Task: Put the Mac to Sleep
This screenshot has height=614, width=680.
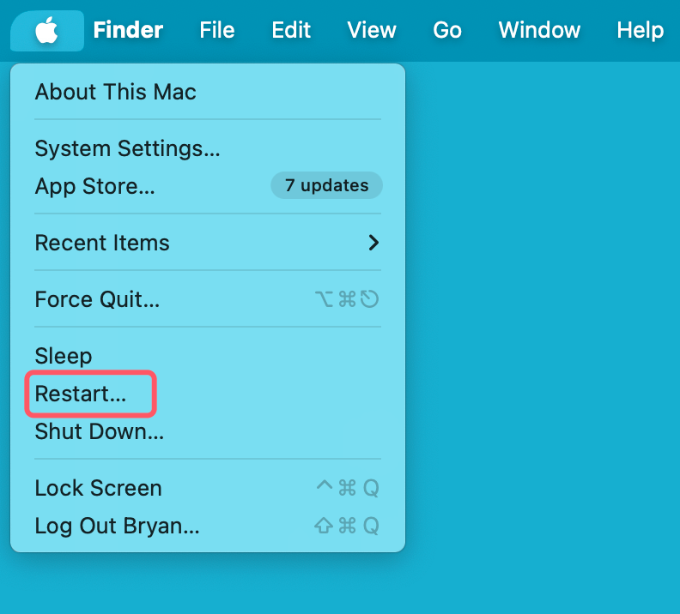Action: tap(63, 356)
